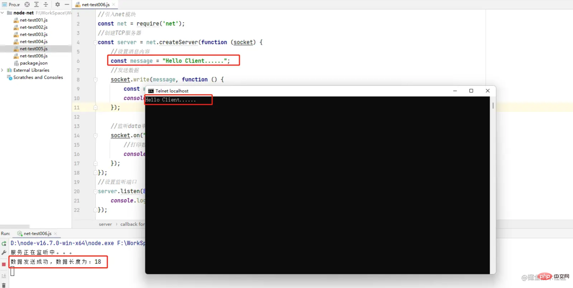Select net-test003.js in project tree
Image resolution: width=573 pixels, height=288 pixels.
[33, 34]
